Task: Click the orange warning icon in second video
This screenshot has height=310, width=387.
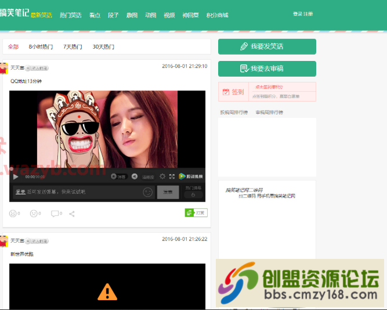Action: [x=107, y=292]
